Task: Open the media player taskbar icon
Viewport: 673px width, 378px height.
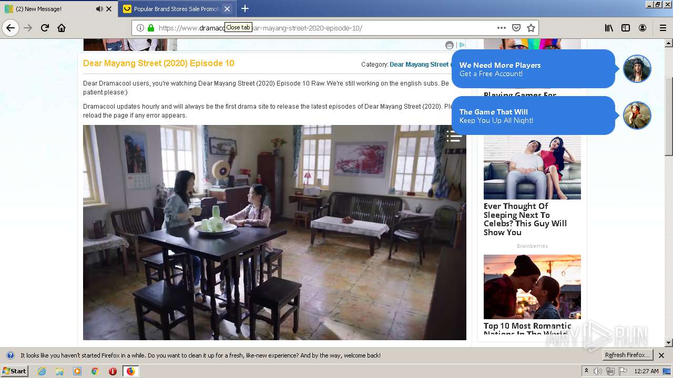Action: coord(77,371)
